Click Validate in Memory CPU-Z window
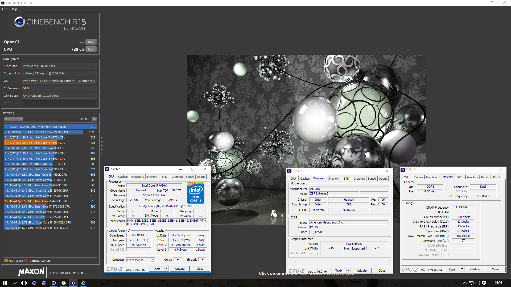The width and height of the screenshot is (511, 287). (475, 269)
